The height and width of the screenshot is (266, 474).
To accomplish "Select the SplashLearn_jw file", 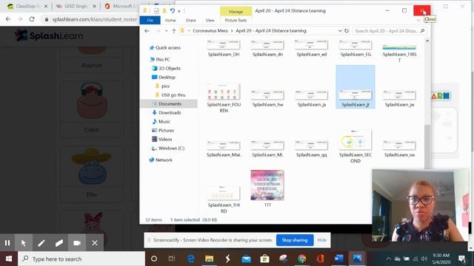I will (399, 99).
